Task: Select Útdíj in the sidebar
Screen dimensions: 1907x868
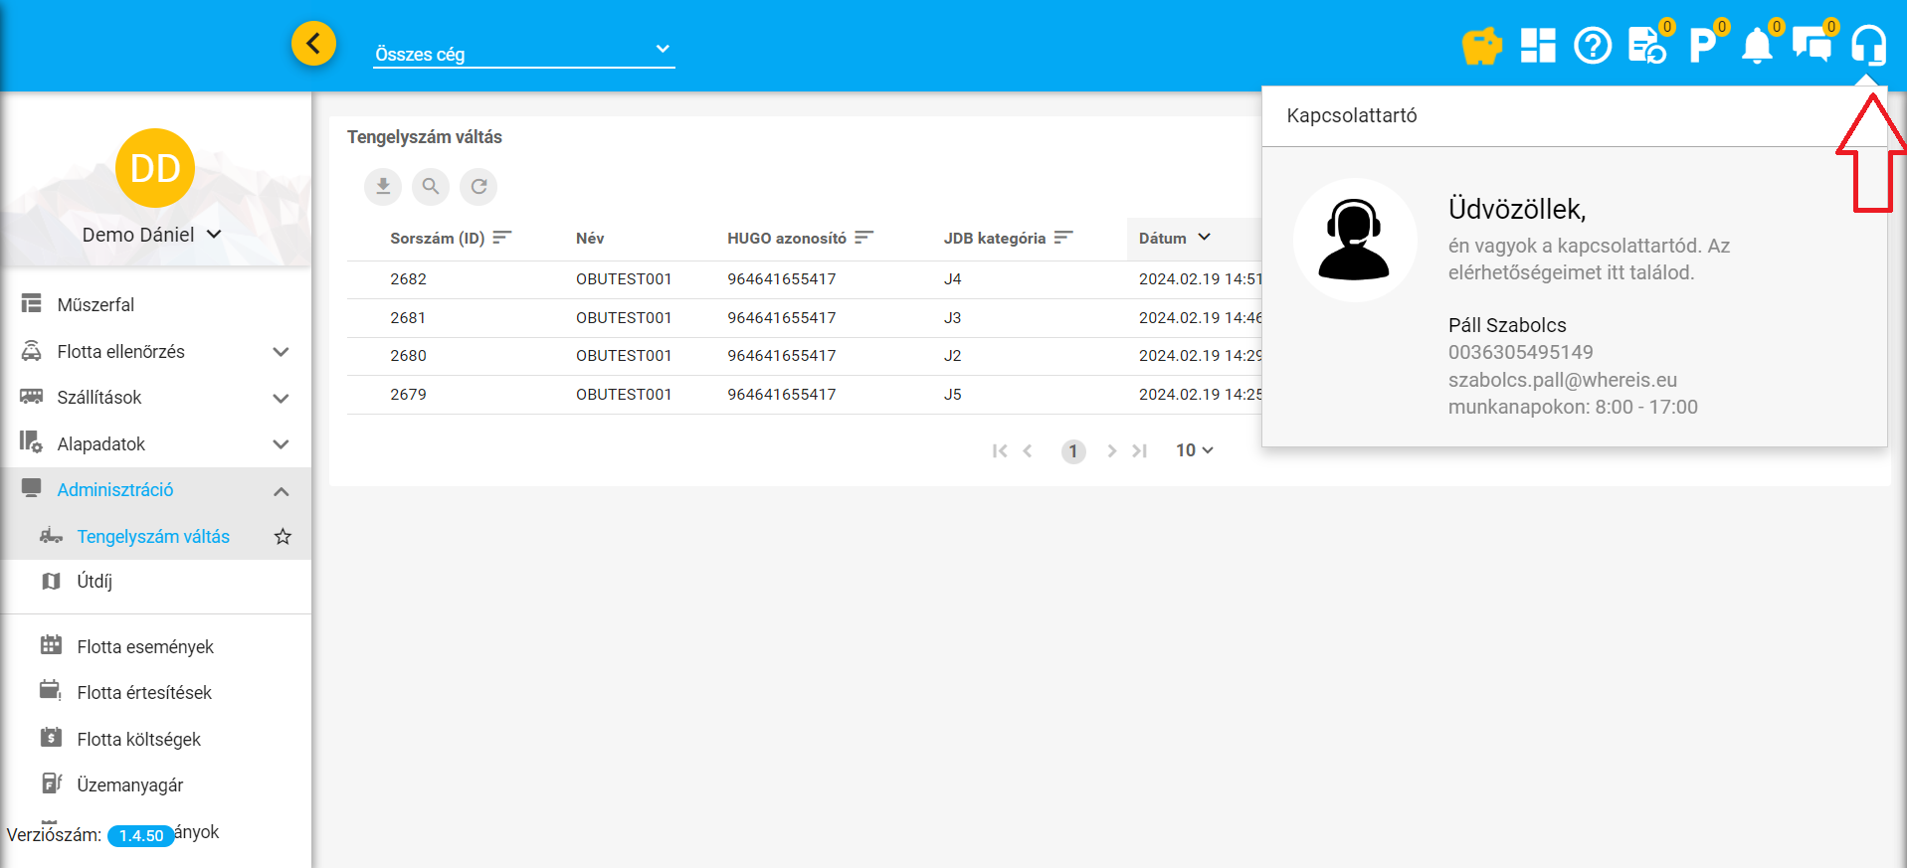Action: tap(95, 582)
